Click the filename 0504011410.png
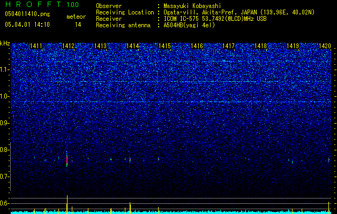This screenshot has height=214, width=337. [x=27, y=14]
